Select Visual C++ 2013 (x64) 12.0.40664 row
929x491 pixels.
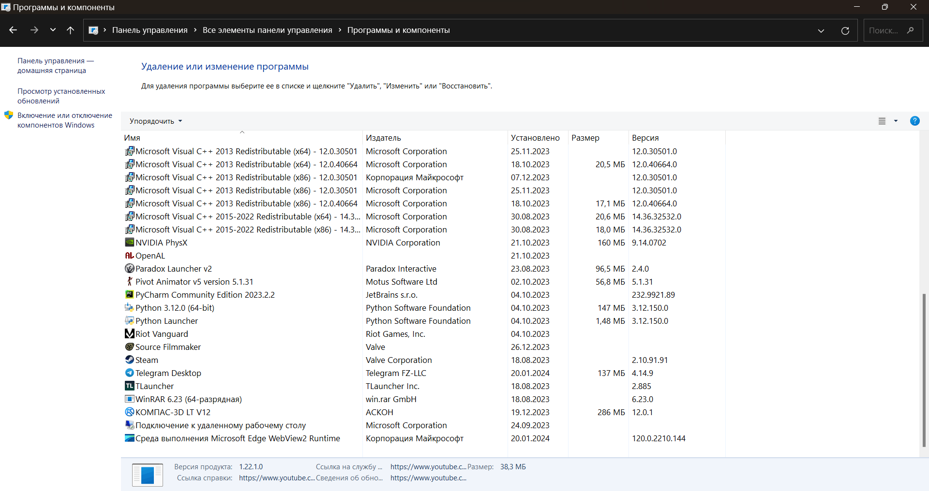click(x=423, y=164)
